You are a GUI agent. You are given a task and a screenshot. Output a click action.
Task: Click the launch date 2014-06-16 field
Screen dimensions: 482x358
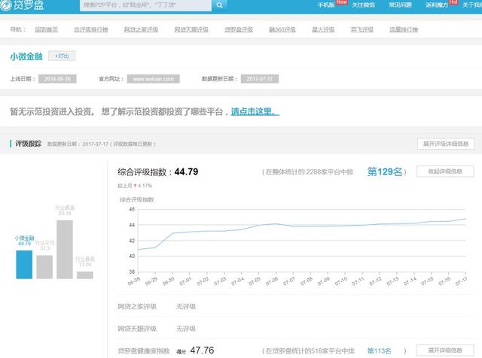(57, 79)
